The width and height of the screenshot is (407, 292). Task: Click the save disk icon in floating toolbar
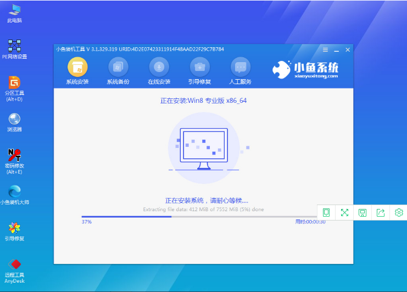click(363, 212)
